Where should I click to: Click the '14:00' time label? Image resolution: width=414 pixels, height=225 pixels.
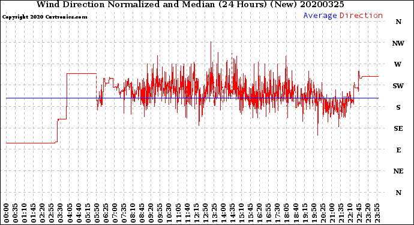(224, 213)
